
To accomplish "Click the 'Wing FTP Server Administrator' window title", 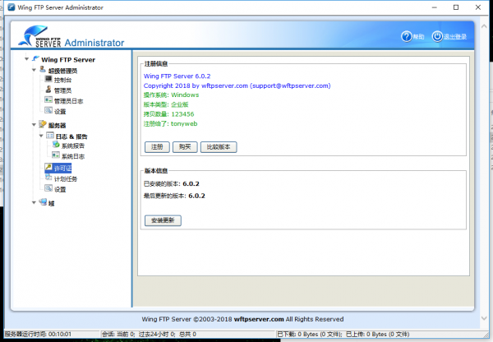I will tap(60, 7).
